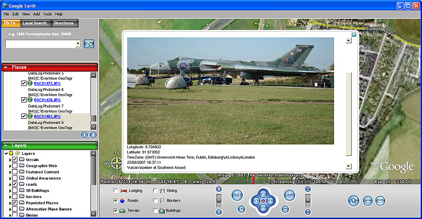Uncheck the DSC01477.JPG placemark checkbox
Screen dimensions: 422x219
pos(24,84)
